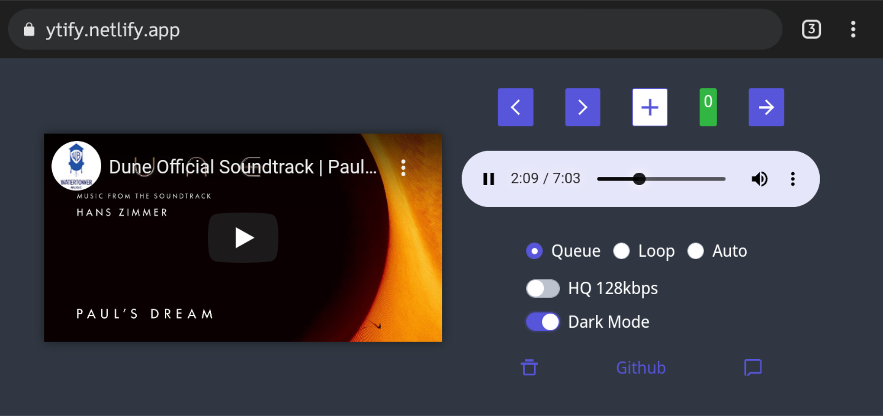Enable the HQ 128kbps toggle
Image resolution: width=883 pixels, height=416 pixels.
point(543,289)
